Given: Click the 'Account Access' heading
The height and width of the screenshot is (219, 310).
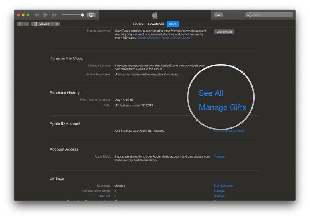Looking at the screenshot, I should pos(64,149).
